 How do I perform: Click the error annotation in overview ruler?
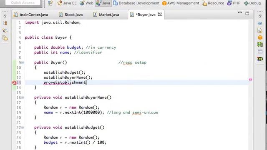coord(250,80)
